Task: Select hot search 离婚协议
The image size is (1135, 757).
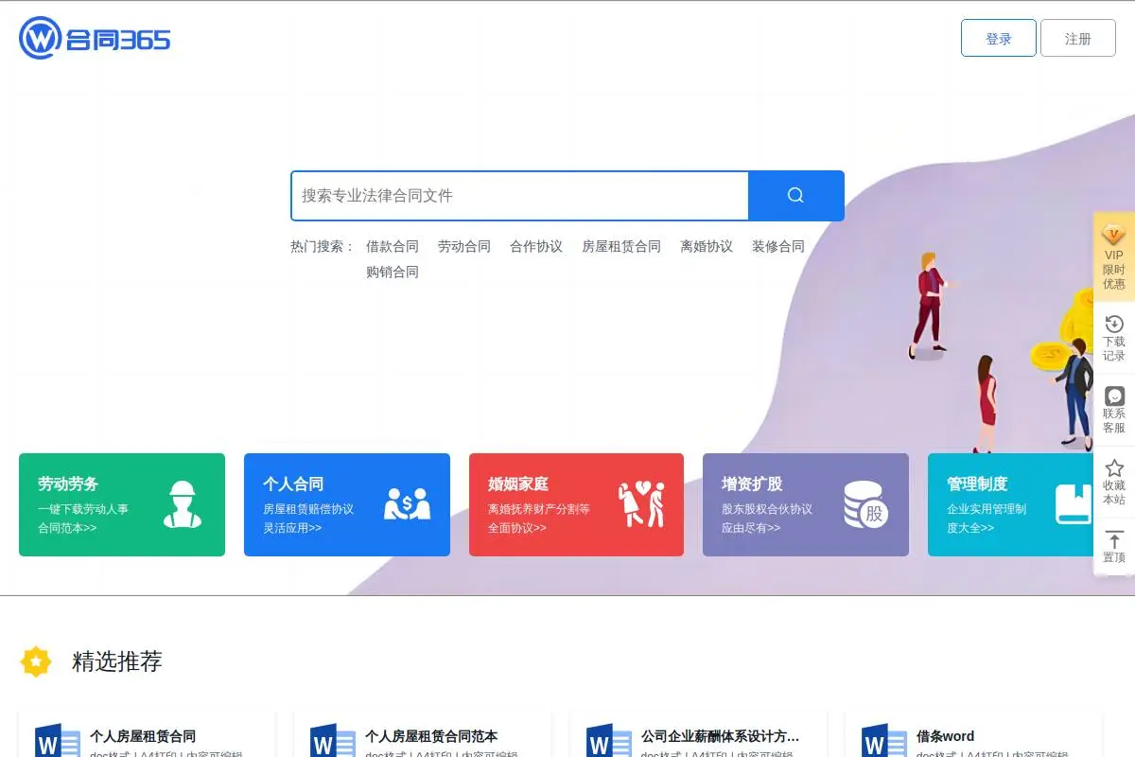Action: tap(707, 246)
